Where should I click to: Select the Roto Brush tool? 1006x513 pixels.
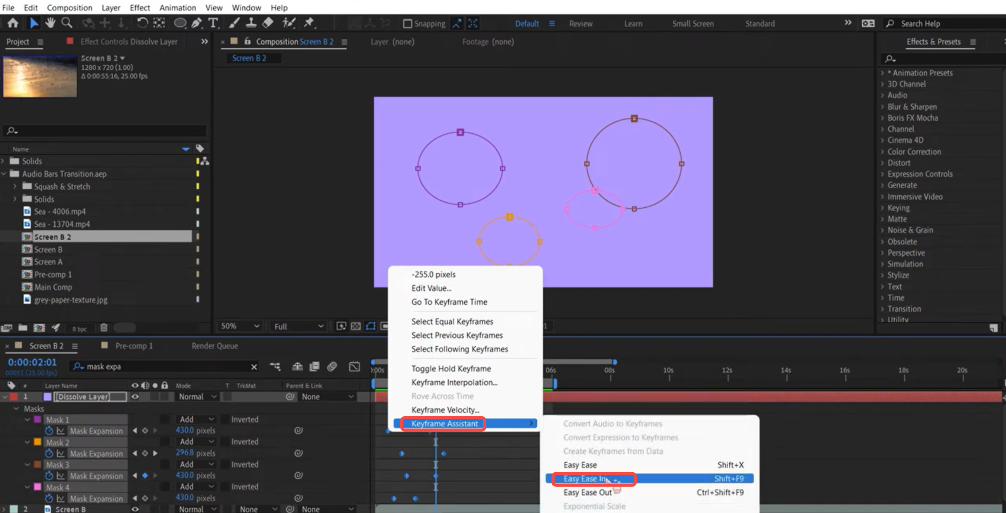289,22
